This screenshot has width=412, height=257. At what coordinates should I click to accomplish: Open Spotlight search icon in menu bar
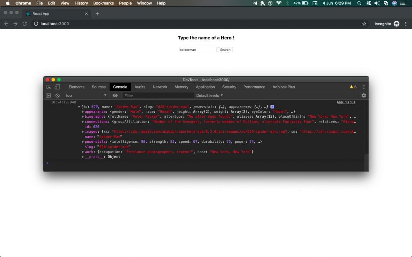(x=359, y=3)
